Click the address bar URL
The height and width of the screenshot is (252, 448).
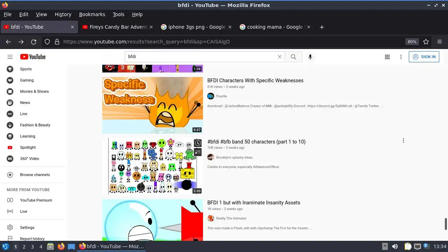[x=146, y=42]
